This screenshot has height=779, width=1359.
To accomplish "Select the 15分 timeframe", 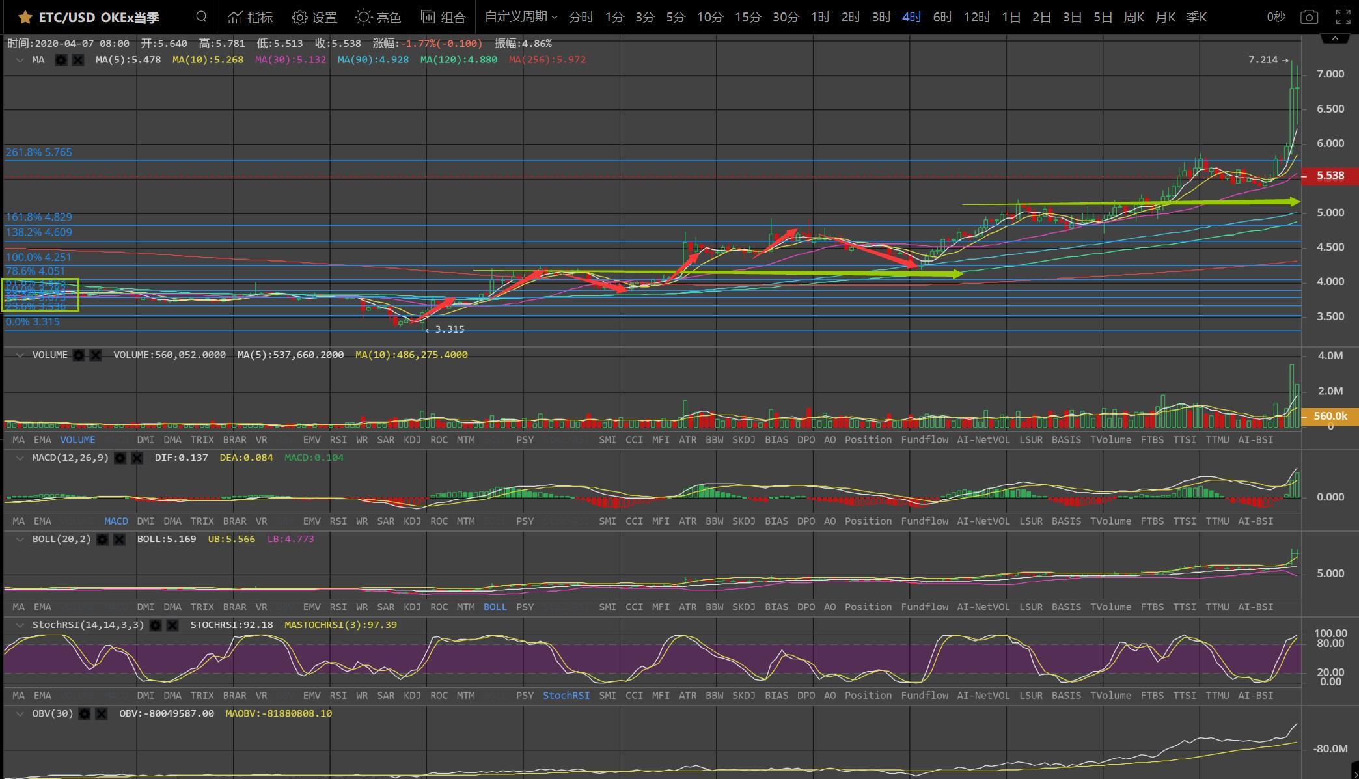I will click(747, 18).
